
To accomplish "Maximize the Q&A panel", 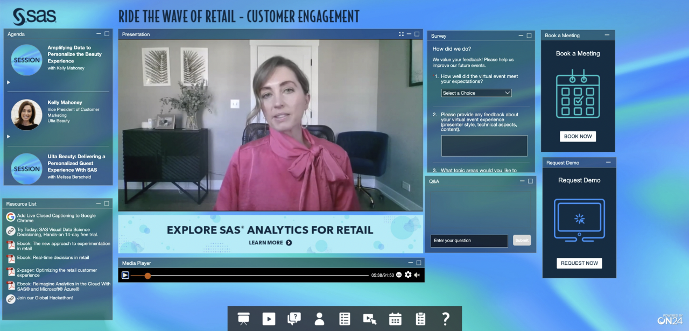I will [x=530, y=181].
